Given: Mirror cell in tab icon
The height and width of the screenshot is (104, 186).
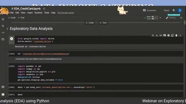Looking at the screenshot, I should click(172, 35).
